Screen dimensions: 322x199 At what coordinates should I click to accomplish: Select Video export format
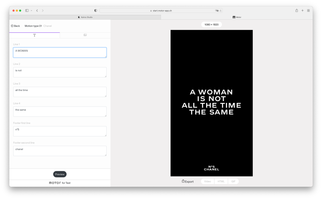point(207,181)
